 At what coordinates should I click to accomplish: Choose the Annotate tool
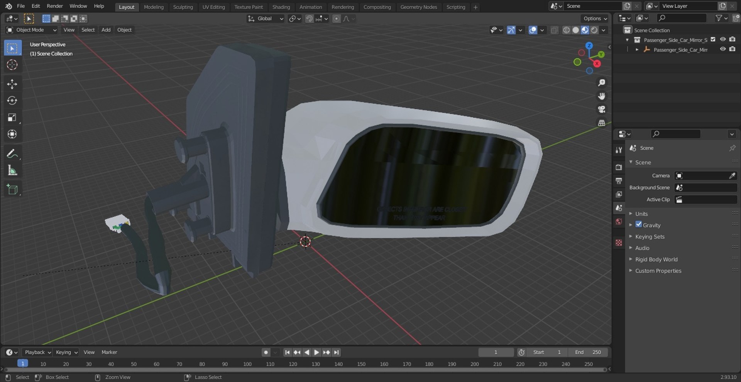(x=12, y=154)
